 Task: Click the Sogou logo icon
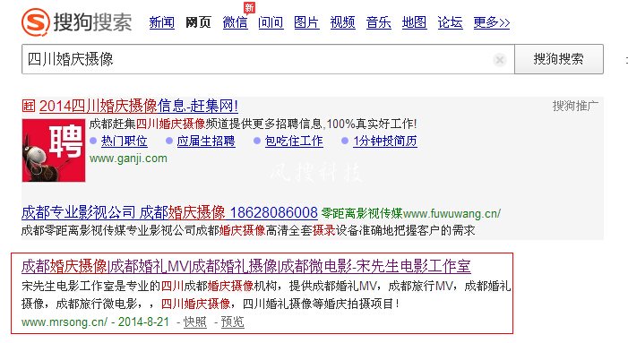(x=36, y=21)
